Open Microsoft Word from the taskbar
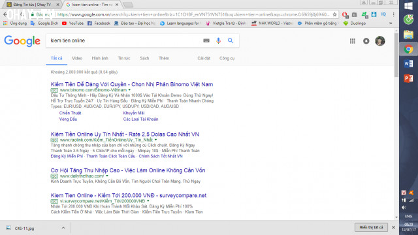418x235 pixels. click(408, 64)
